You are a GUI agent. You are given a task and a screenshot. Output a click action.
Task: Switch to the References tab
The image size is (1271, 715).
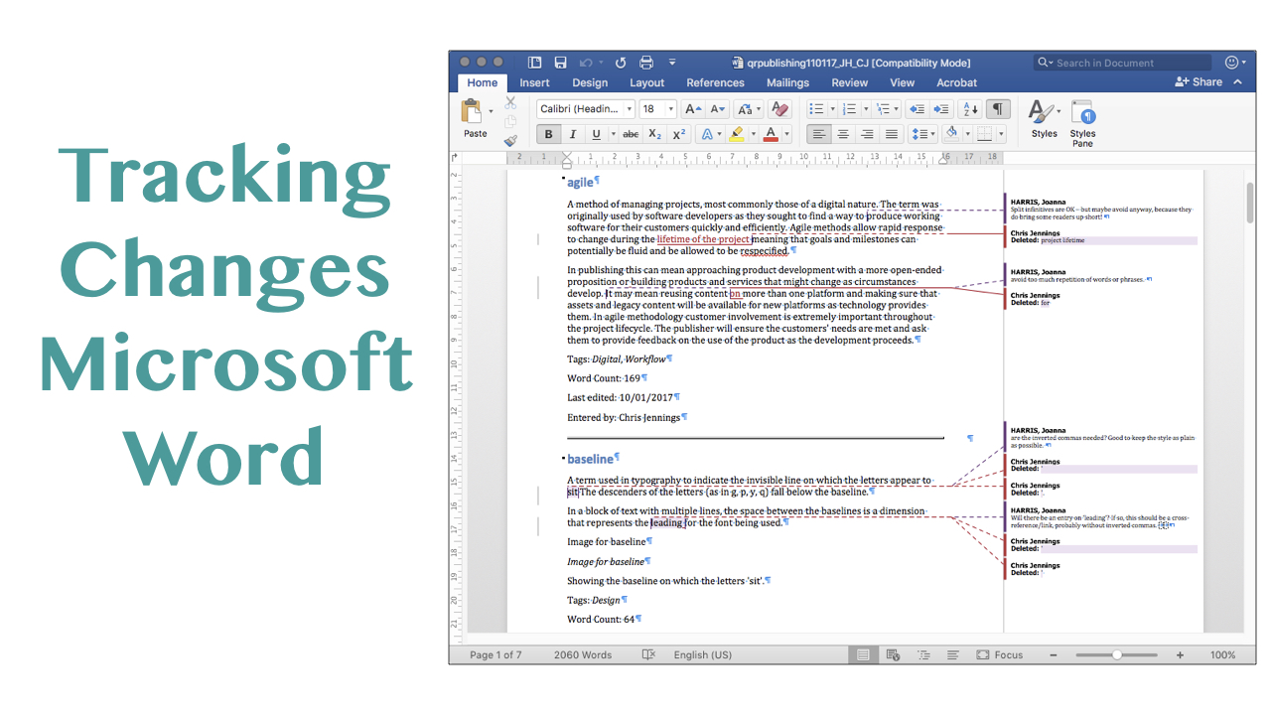click(x=715, y=82)
